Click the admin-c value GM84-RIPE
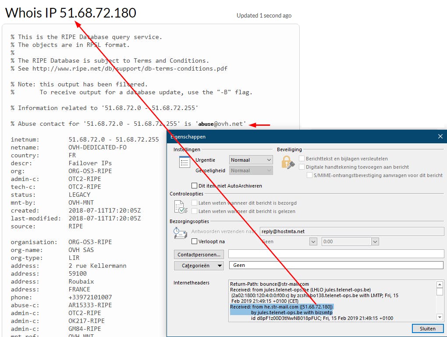This screenshot has height=337, width=447. (x=85, y=329)
